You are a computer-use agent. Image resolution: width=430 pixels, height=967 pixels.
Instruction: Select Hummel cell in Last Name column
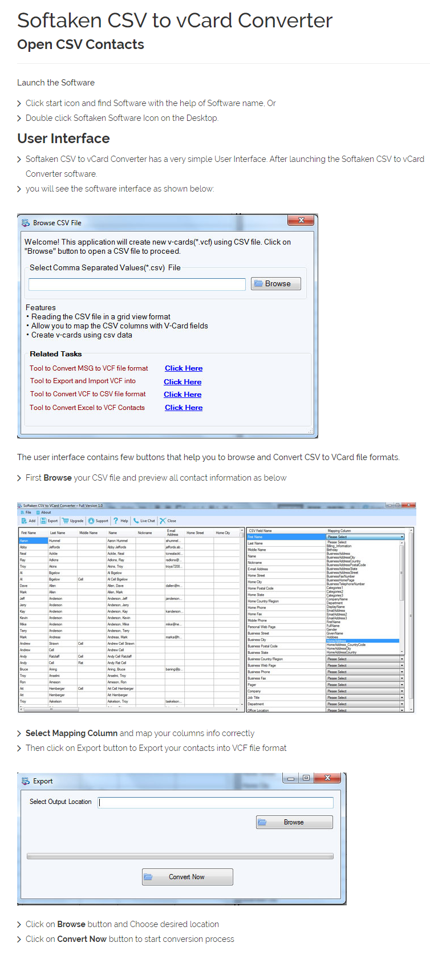(62, 541)
